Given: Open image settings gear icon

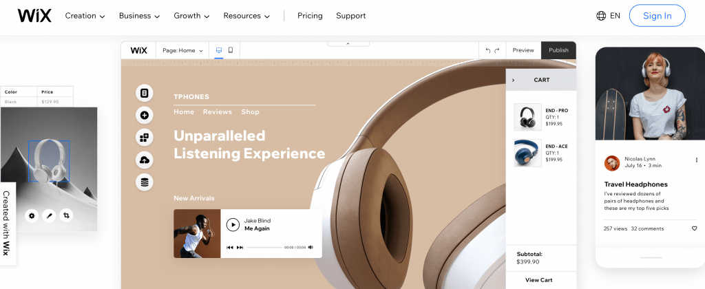Looking at the screenshot, I should 32,216.
